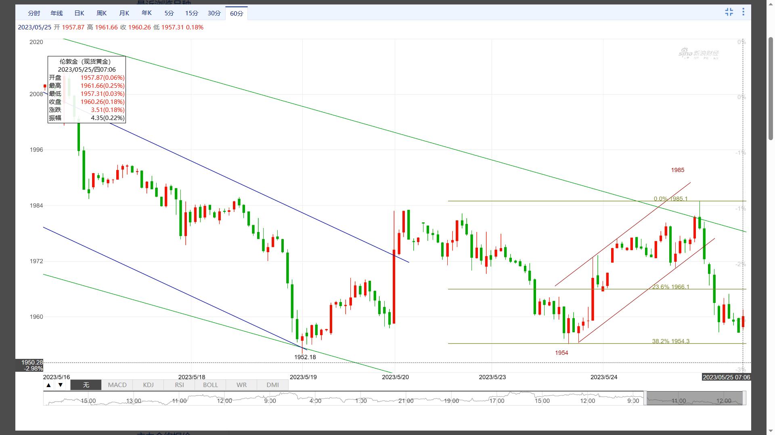
Task: Open the three-dot more options menu
Action: pyautogui.click(x=743, y=12)
